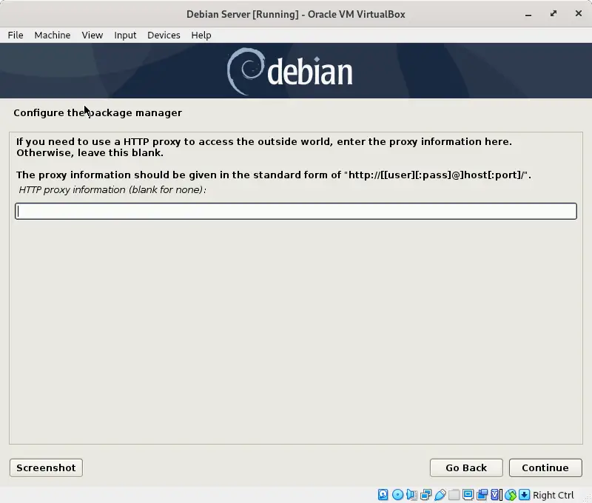Image resolution: width=592 pixels, height=503 pixels.
Task: Click the keyboard capture arrow icon
Action: [x=525, y=494]
